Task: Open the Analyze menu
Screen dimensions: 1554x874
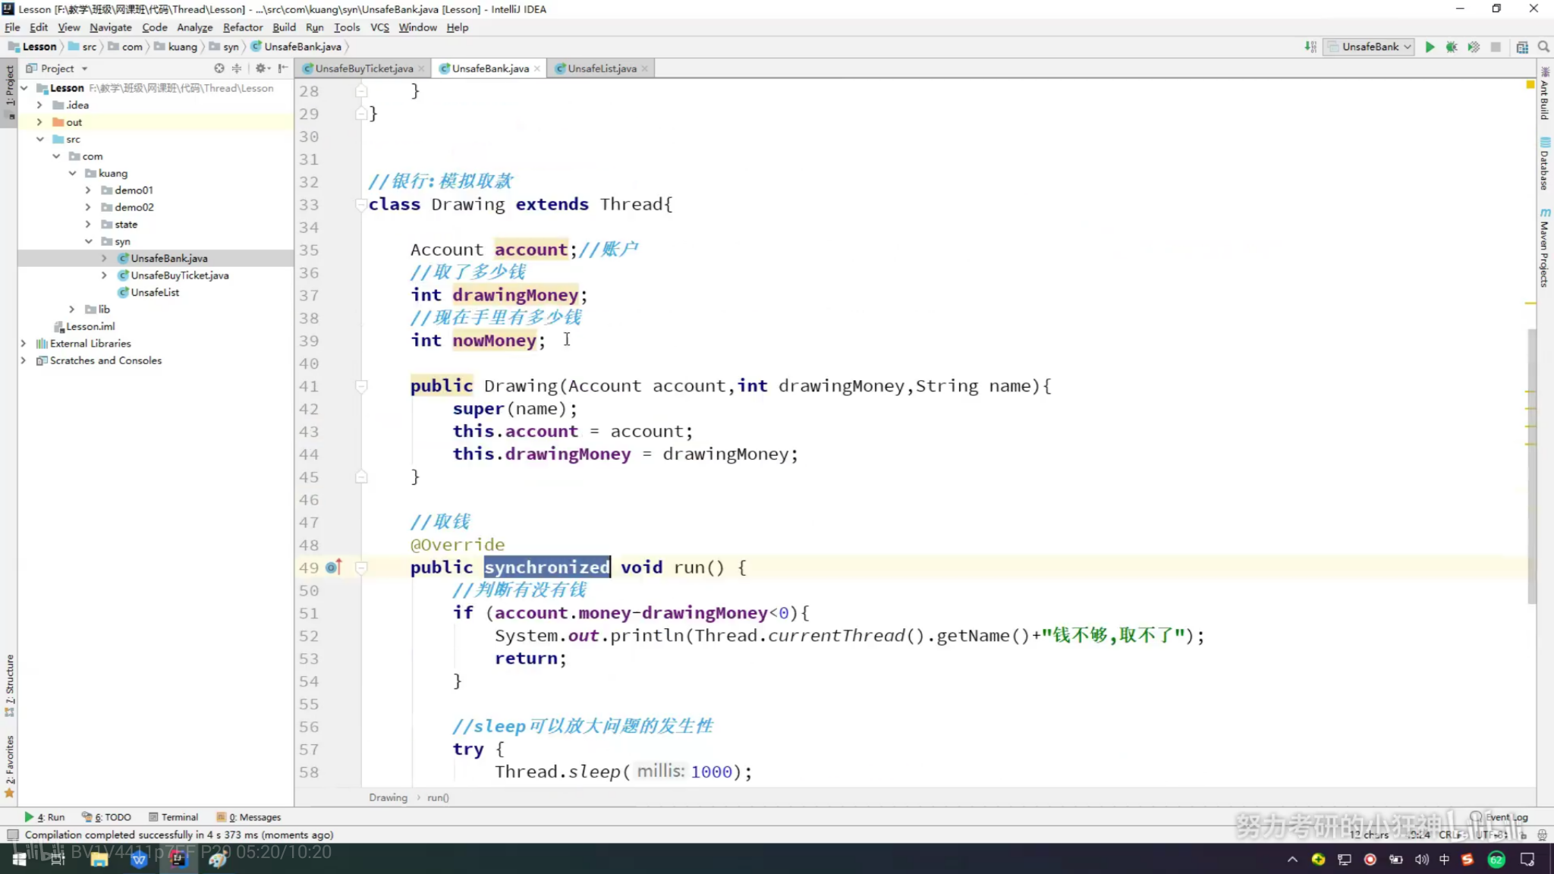Action: pyautogui.click(x=194, y=27)
